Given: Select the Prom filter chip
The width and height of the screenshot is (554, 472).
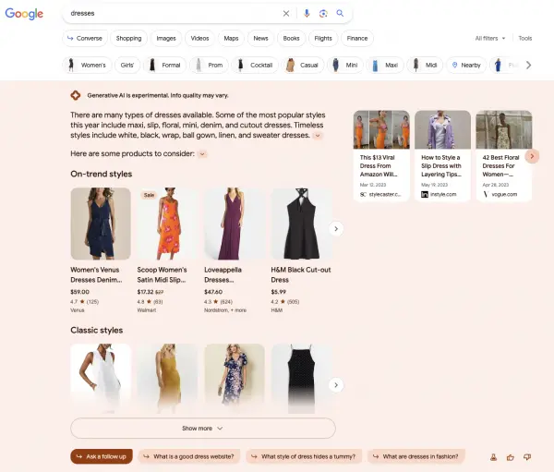Looking at the screenshot, I should pyautogui.click(x=209, y=65).
